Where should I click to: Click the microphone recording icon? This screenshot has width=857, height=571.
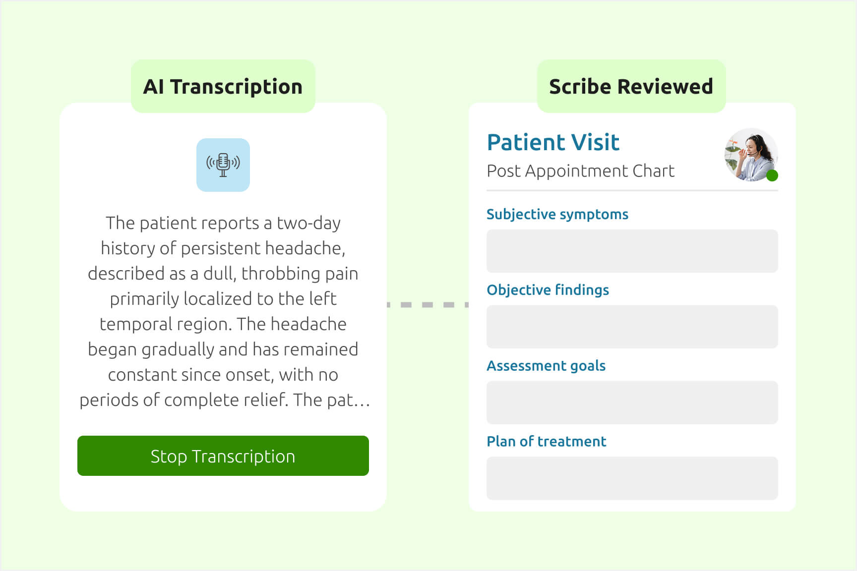click(223, 165)
